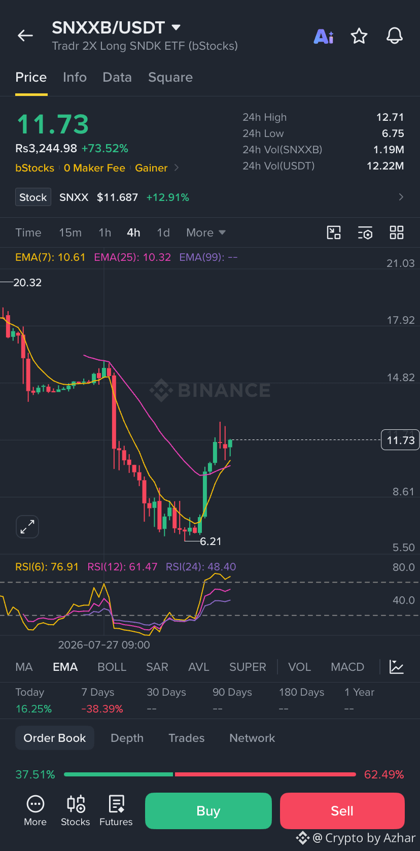Select the 1d chart interval
Viewport: 420px width, 851px height.
(x=163, y=232)
